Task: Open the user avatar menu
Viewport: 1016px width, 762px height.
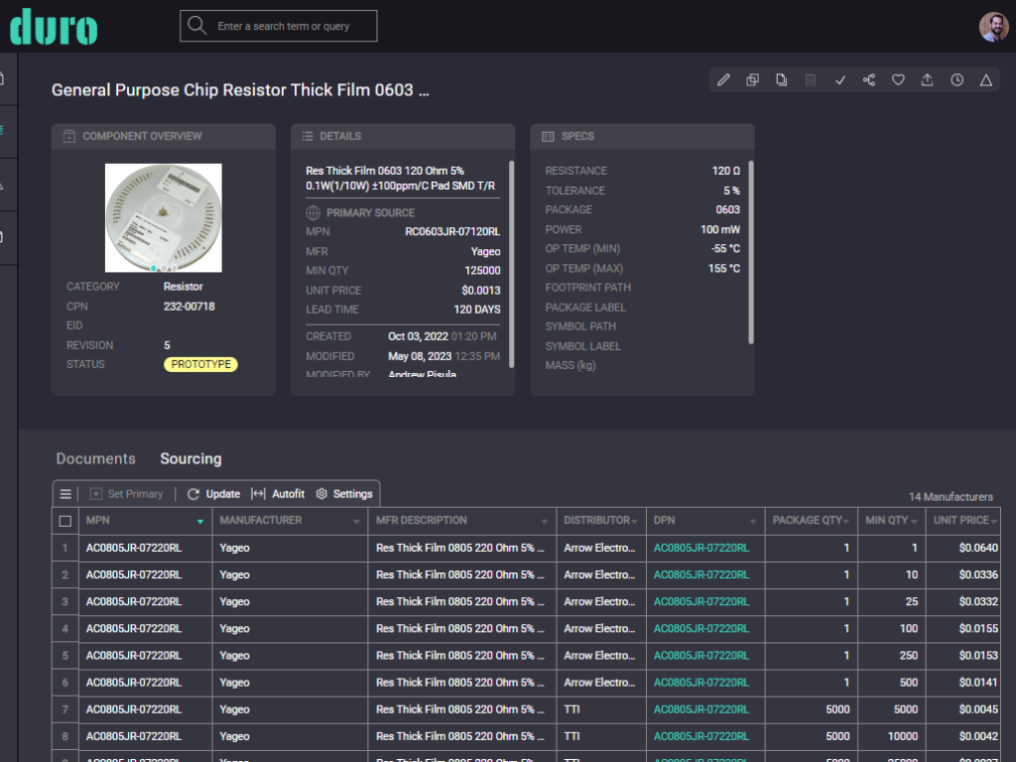Action: 993,27
